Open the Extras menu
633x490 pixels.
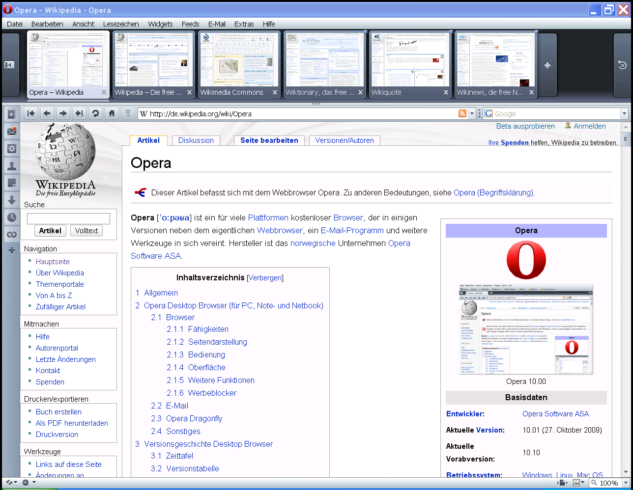click(244, 24)
